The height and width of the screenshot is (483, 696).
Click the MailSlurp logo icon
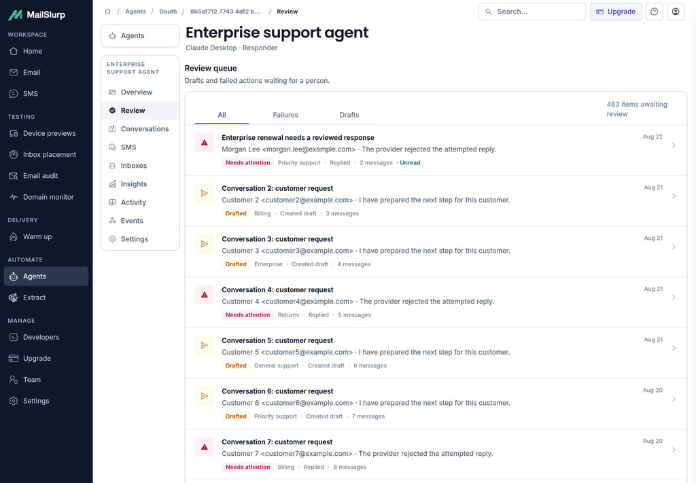pyautogui.click(x=15, y=15)
